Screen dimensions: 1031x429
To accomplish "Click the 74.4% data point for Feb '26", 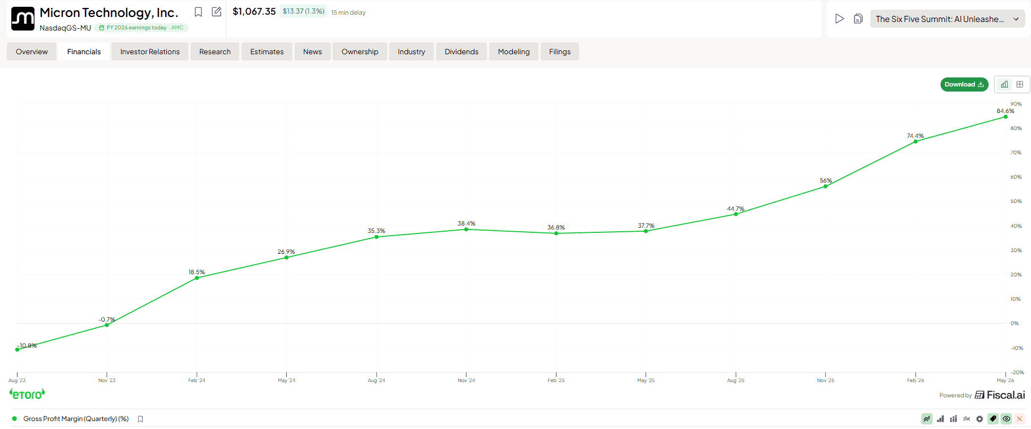I will click(916, 141).
